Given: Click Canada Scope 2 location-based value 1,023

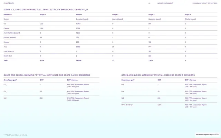Looking at the screenshot, I should point(78,28).
